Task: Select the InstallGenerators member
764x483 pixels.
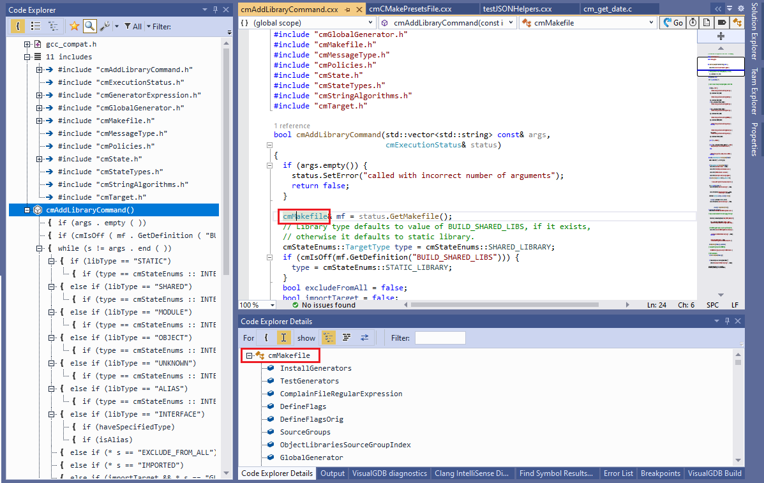Action: [316, 368]
